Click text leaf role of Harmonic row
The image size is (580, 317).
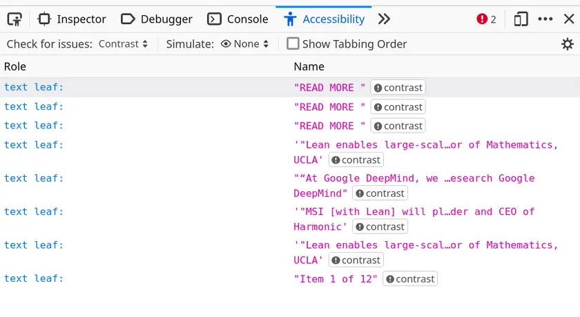click(34, 211)
